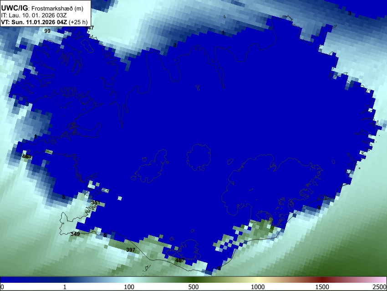The image size is (387, 291).
Task: Select the map value label '467'
Action: pos(180,260)
